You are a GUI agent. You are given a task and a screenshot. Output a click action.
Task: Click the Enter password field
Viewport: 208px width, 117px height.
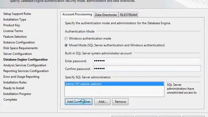coord(147,61)
